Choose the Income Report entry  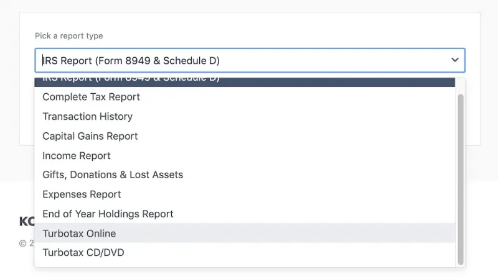[77, 155]
